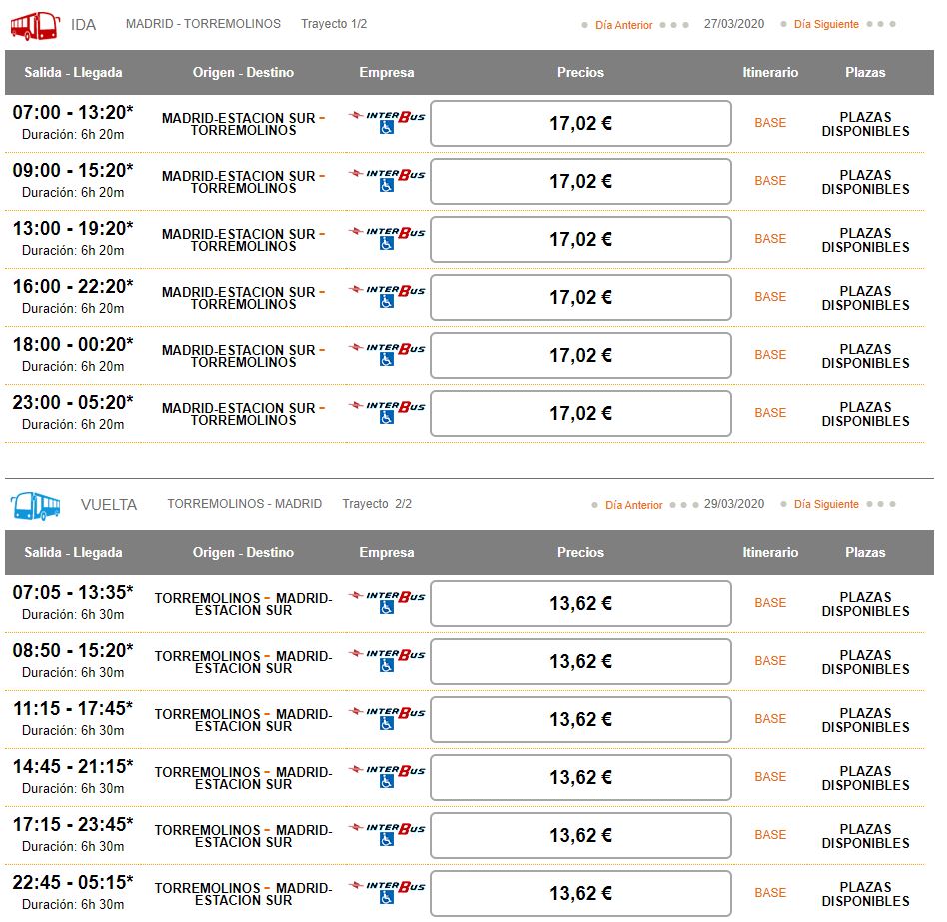
Task: Click the InterBus logo for the 07:00 departure
Action: click(388, 115)
